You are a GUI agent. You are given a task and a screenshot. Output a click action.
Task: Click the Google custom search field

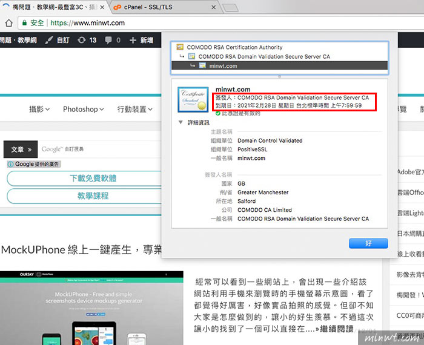(x=99, y=149)
